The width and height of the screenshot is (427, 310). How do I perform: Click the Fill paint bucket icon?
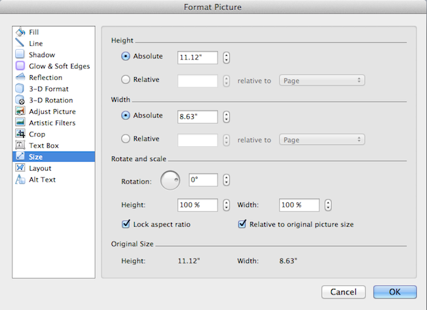[x=21, y=32]
